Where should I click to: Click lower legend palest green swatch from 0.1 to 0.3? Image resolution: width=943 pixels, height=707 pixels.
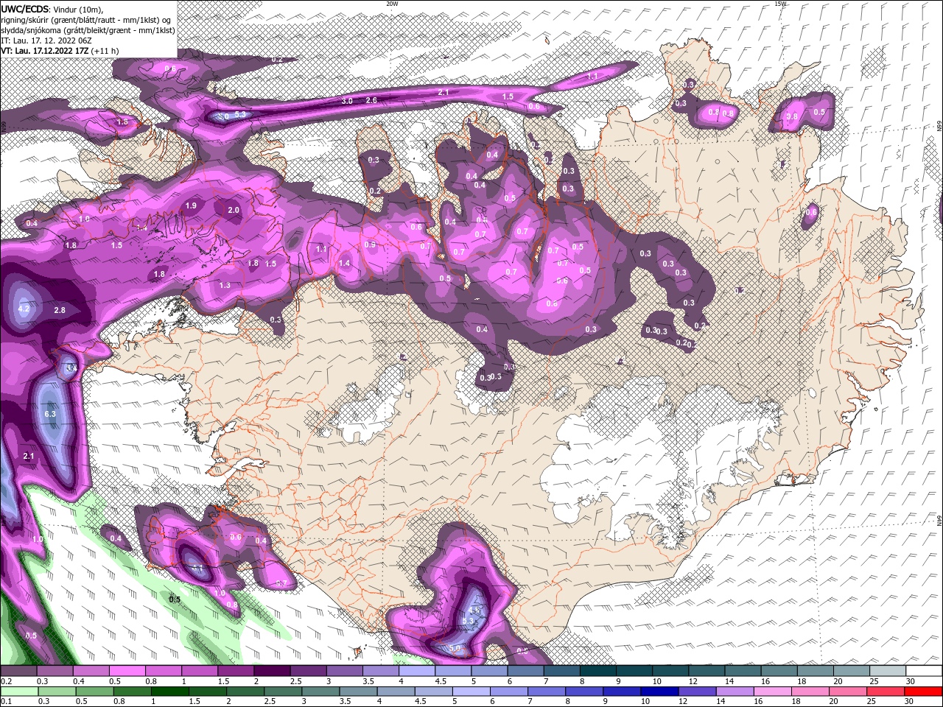tap(20, 692)
